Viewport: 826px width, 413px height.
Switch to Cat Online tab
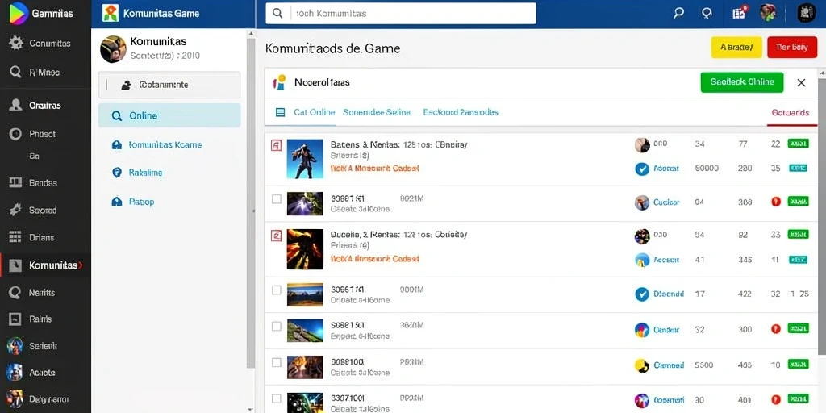click(x=315, y=112)
